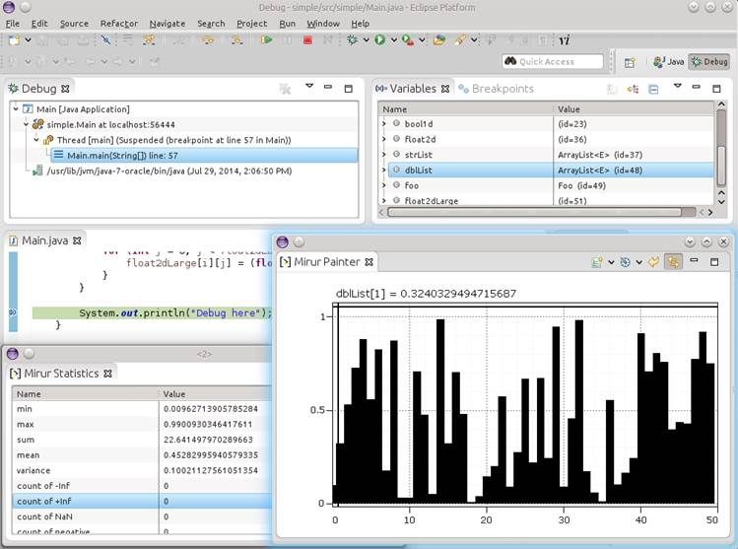
Task: Click the red Terminate button
Action: 307,40
